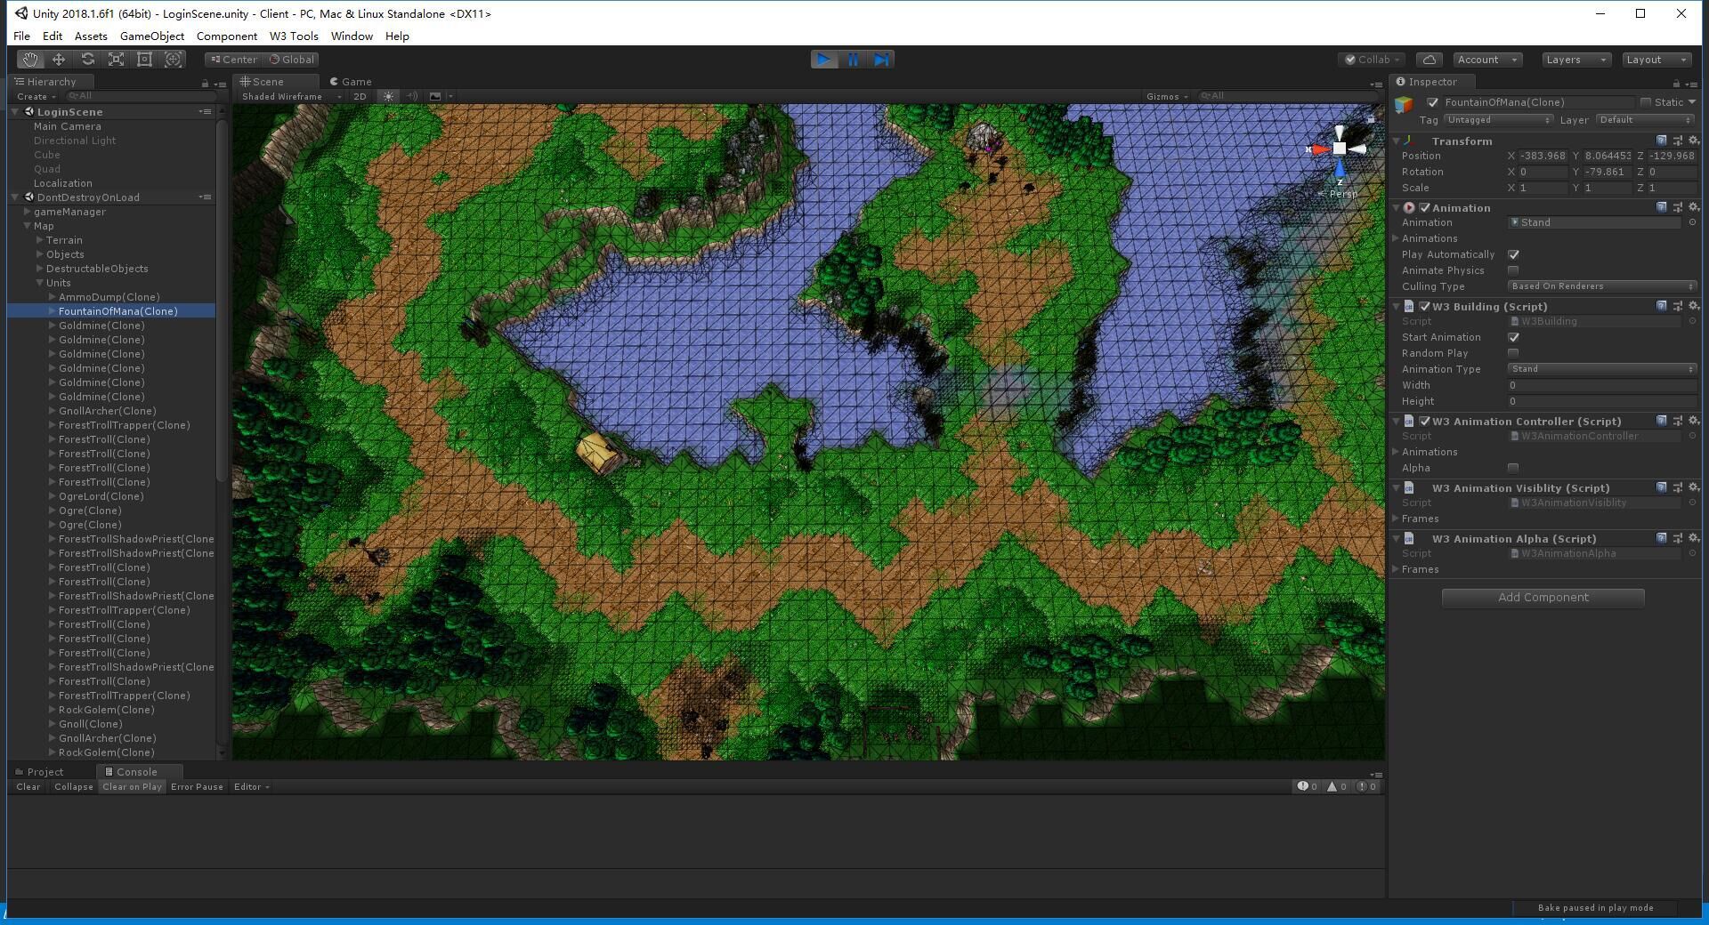Viewport: 1709px width, 925px height.
Task: Enable Random Play checkbox
Action: coord(1513,353)
